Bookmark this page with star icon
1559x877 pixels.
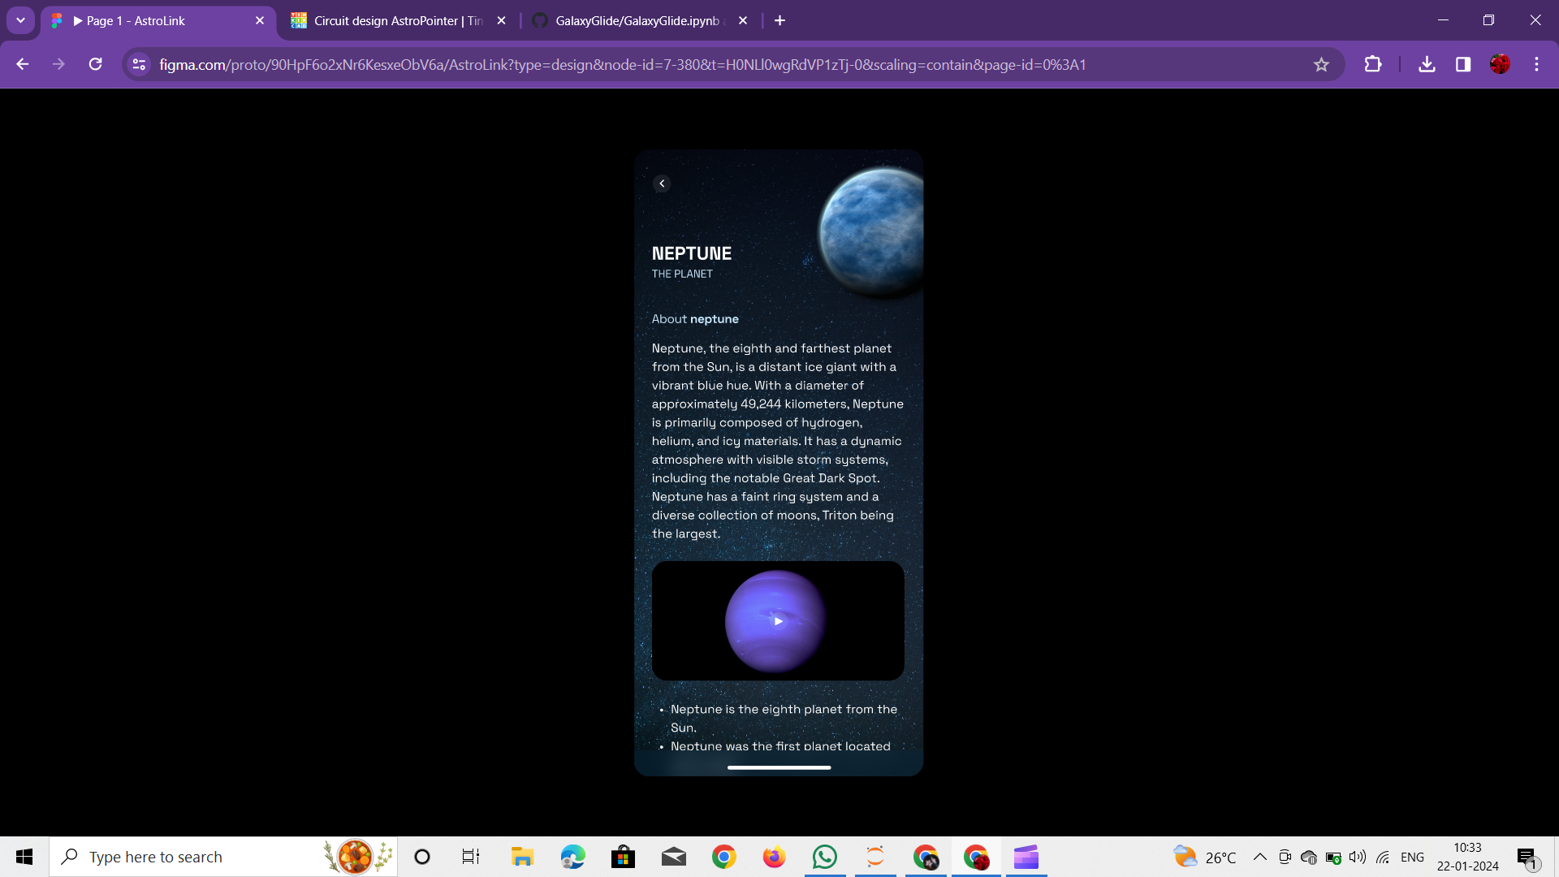1321,65
